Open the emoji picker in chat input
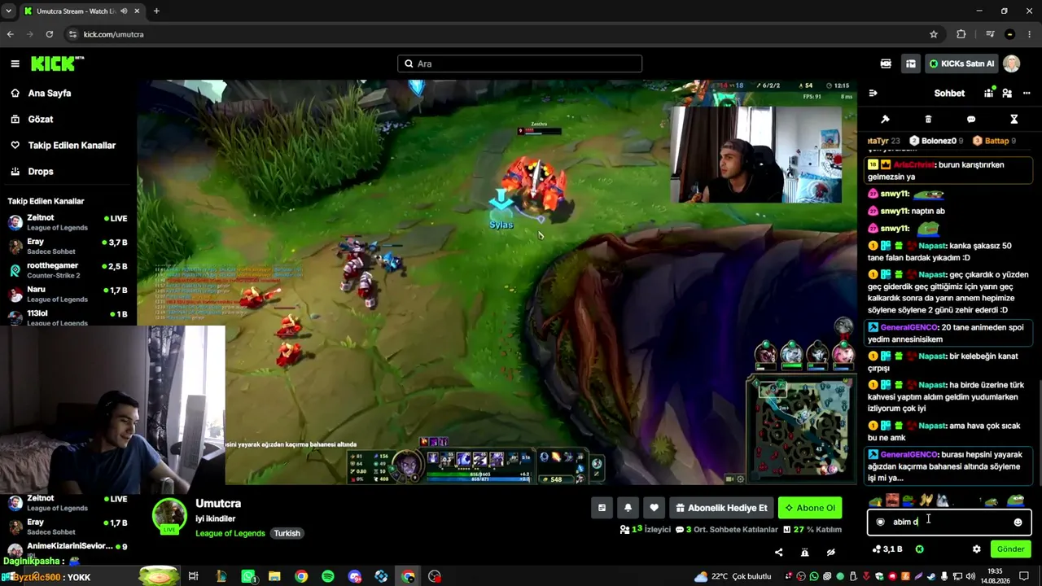 coord(1018,523)
